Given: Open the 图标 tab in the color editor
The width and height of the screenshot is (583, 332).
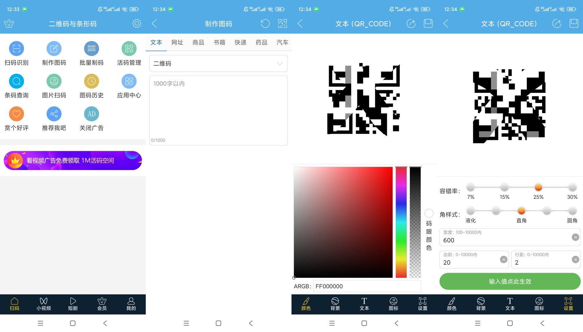Looking at the screenshot, I should (393, 304).
